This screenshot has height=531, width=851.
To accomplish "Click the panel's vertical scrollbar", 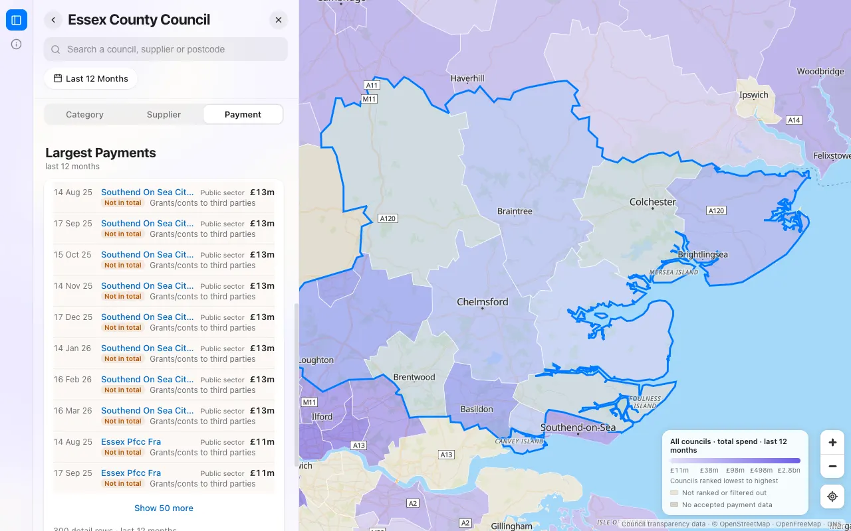I will (x=296, y=385).
